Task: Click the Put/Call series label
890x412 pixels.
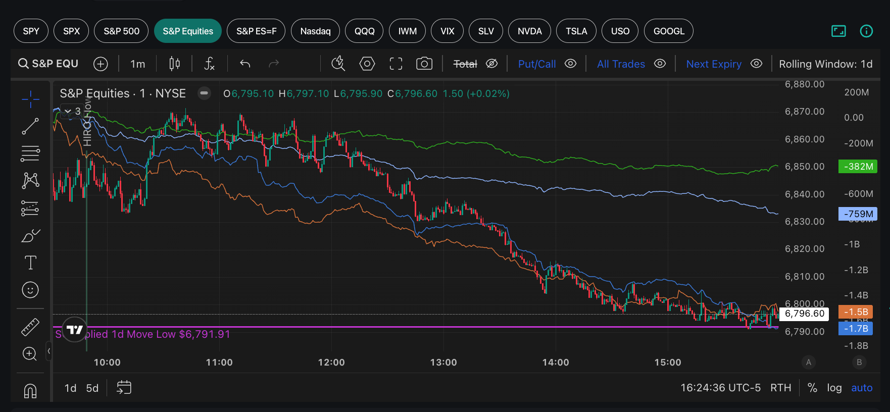Action: pyautogui.click(x=537, y=64)
